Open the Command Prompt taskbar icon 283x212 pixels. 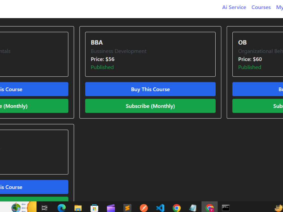pos(226,208)
